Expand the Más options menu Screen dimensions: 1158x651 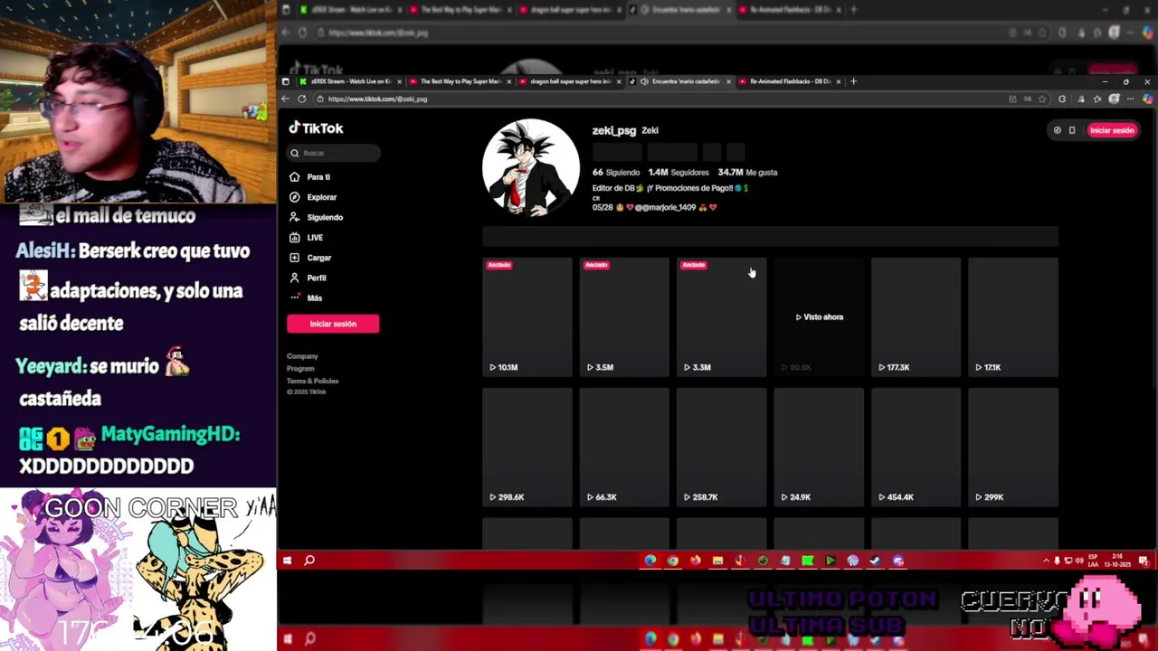pyautogui.click(x=314, y=297)
